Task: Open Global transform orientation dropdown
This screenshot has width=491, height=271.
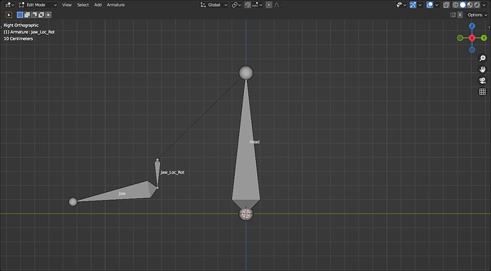Action: pos(214,5)
